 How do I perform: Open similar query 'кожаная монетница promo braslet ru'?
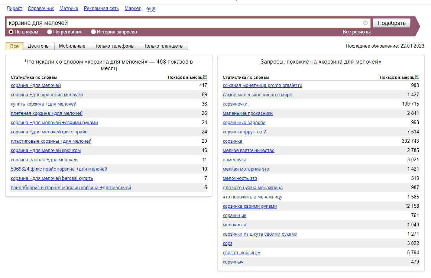tap(262, 85)
